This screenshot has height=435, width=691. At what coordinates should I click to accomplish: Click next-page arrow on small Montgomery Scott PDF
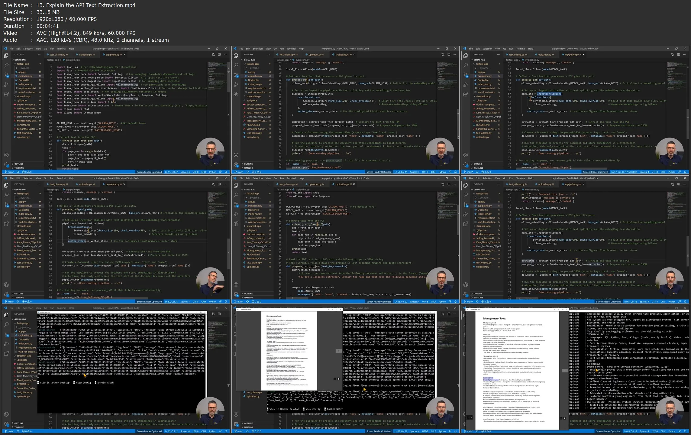(339, 351)
